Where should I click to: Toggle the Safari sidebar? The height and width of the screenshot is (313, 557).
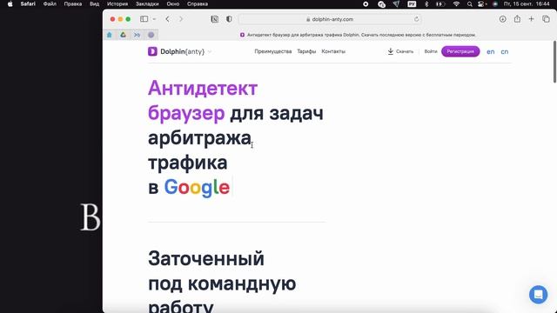tap(144, 19)
